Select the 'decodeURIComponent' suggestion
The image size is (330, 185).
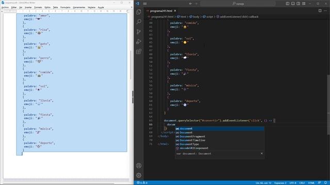tap(220, 148)
